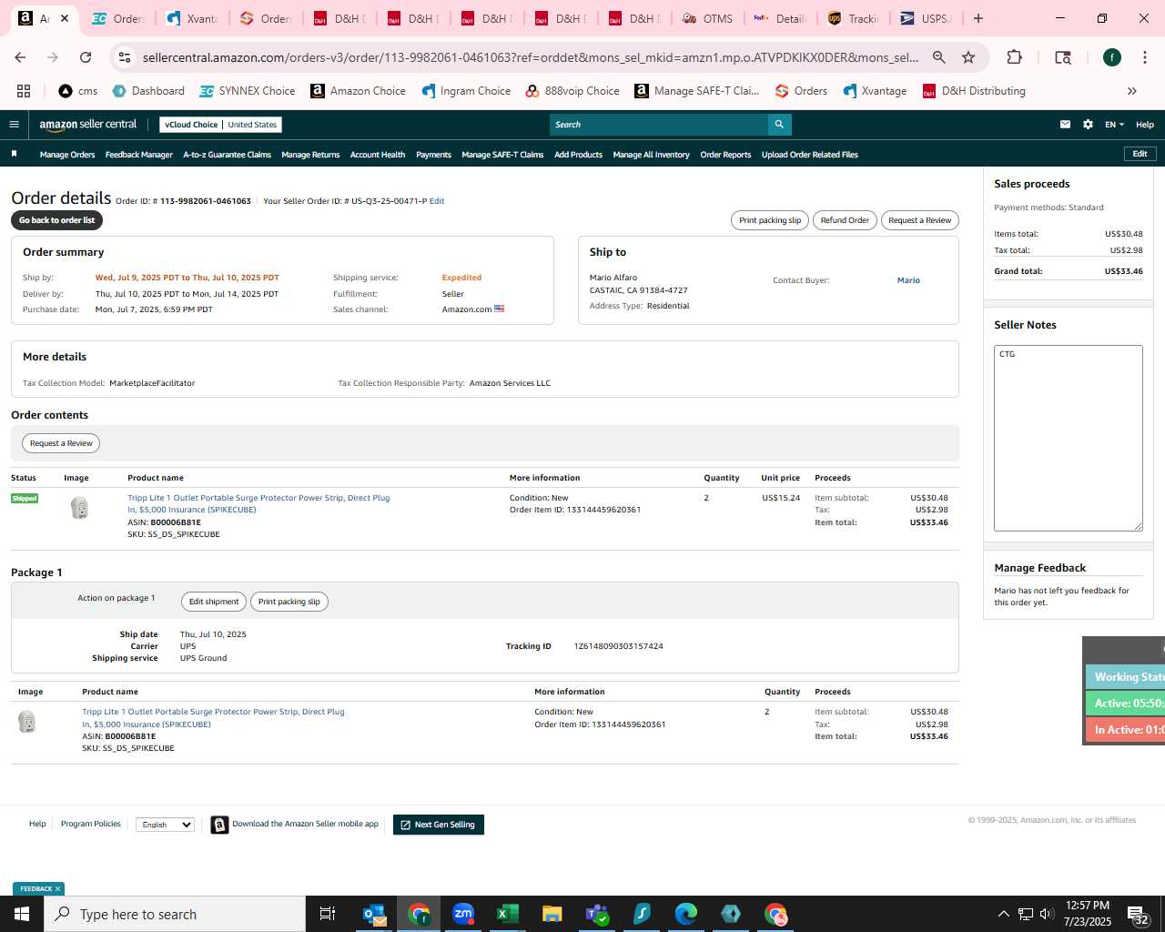The height and width of the screenshot is (932, 1165).
Task: Open the browser extensions puzzle icon
Action: coord(1014,57)
